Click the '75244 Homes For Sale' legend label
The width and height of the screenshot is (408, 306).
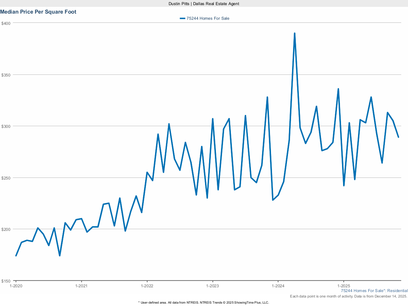(208, 18)
